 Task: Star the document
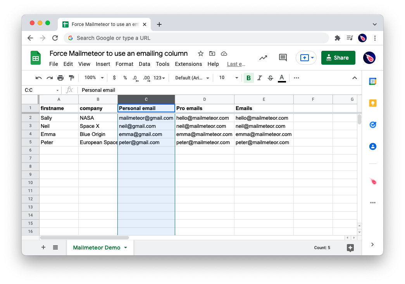coord(201,54)
